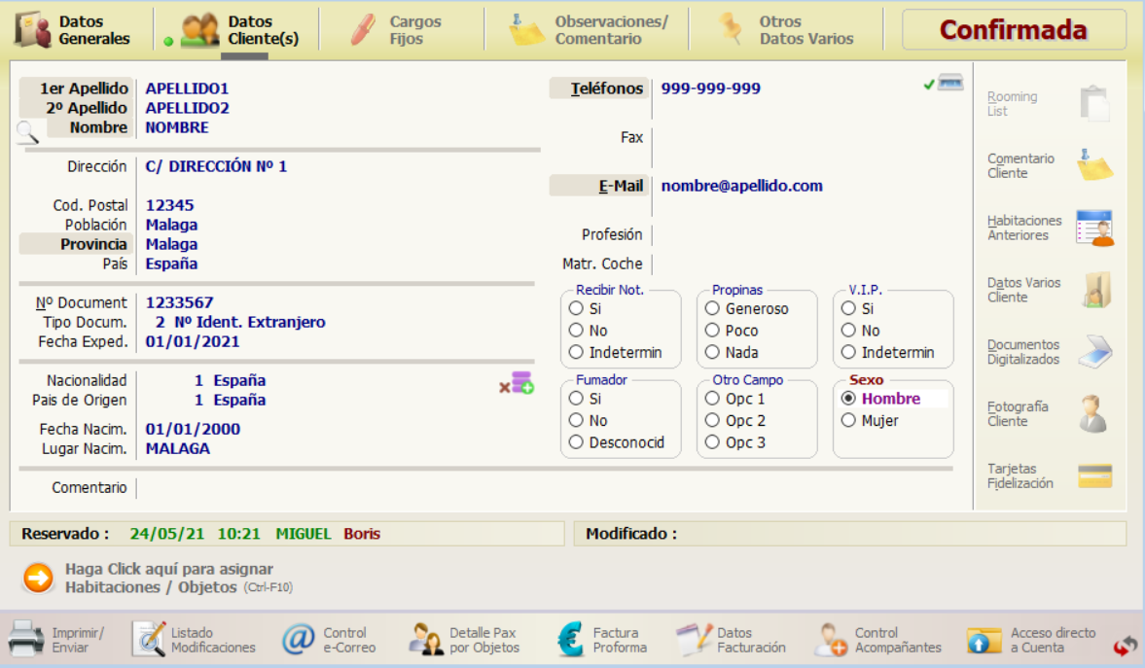Set V.I.P. option to No
Image resolution: width=1145 pixels, height=668 pixels.
[x=848, y=331]
